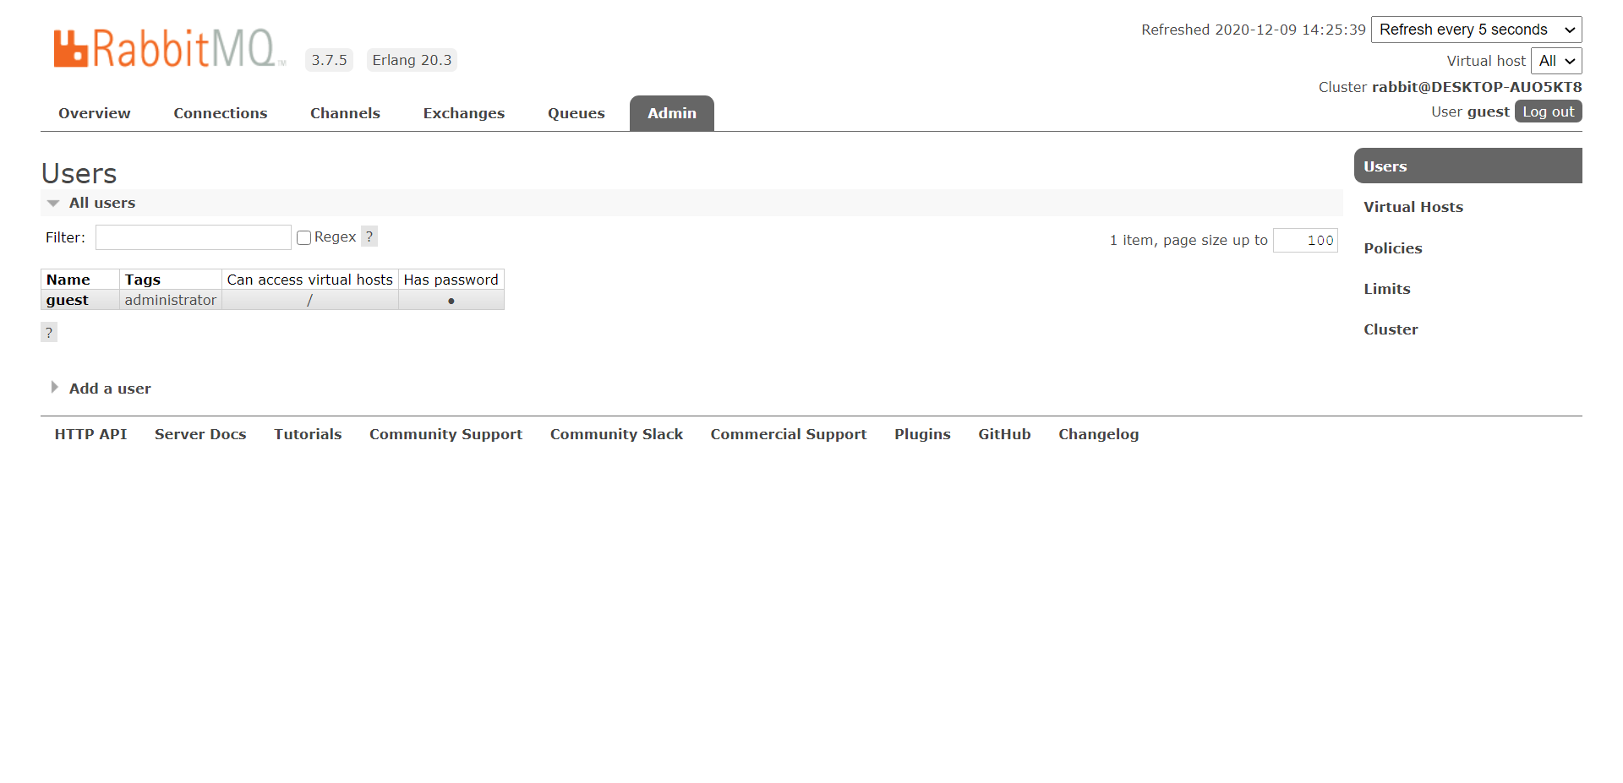The image size is (1623, 783).
Task: Open the Regex help question mark
Action: [369, 237]
